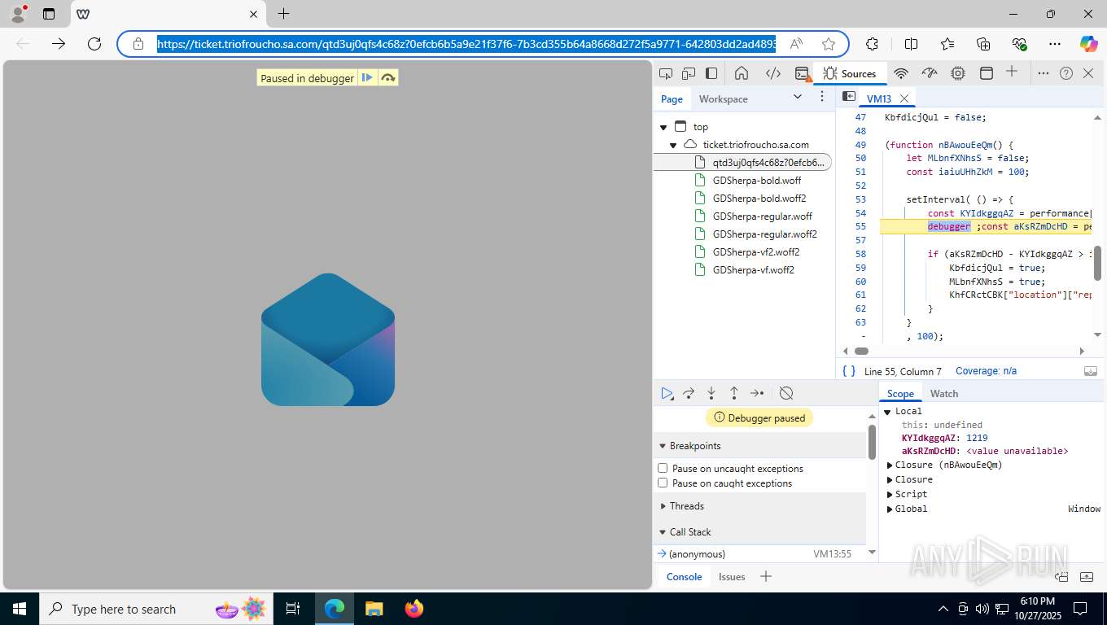Image resolution: width=1107 pixels, height=625 pixels.
Task: Close the DevTools pane
Action: tap(1089, 73)
